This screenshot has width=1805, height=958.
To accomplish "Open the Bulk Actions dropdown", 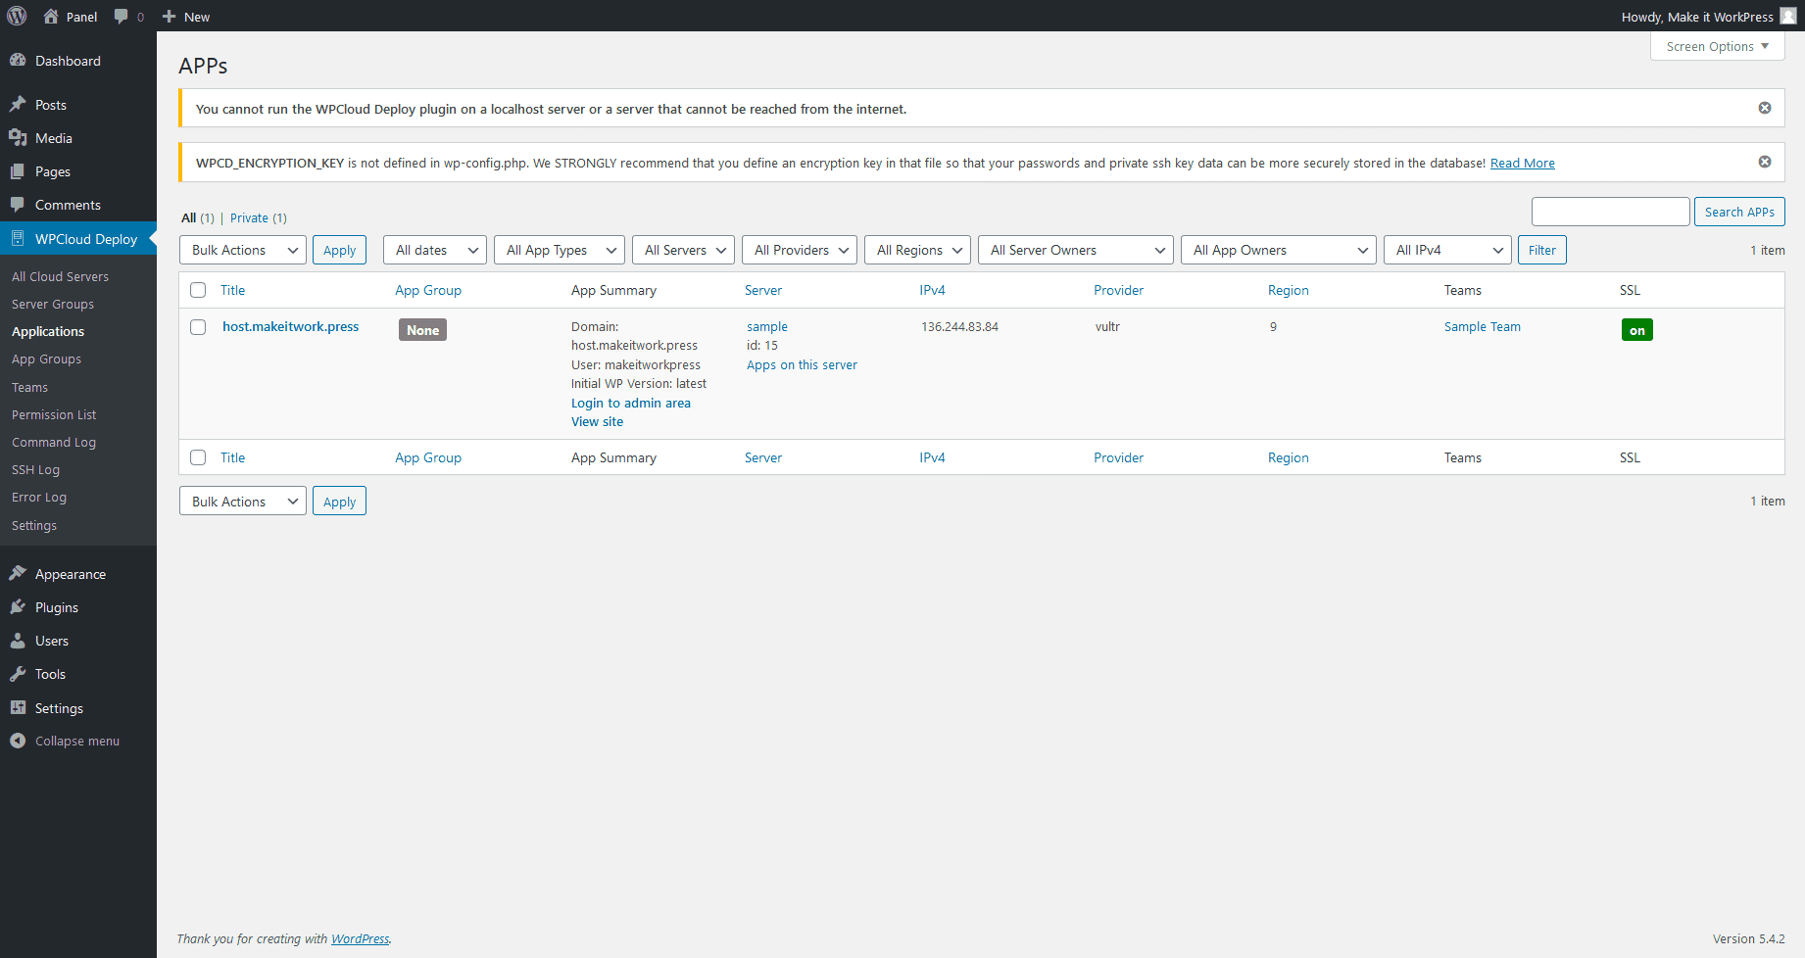I will pyautogui.click(x=242, y=250).
